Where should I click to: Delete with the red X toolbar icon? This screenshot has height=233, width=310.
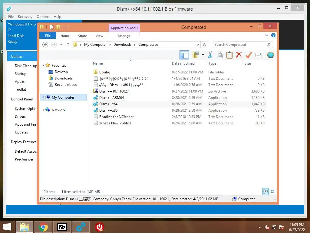[239, 55]
